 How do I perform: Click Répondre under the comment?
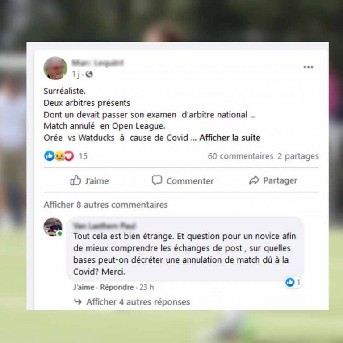(117, 287)
